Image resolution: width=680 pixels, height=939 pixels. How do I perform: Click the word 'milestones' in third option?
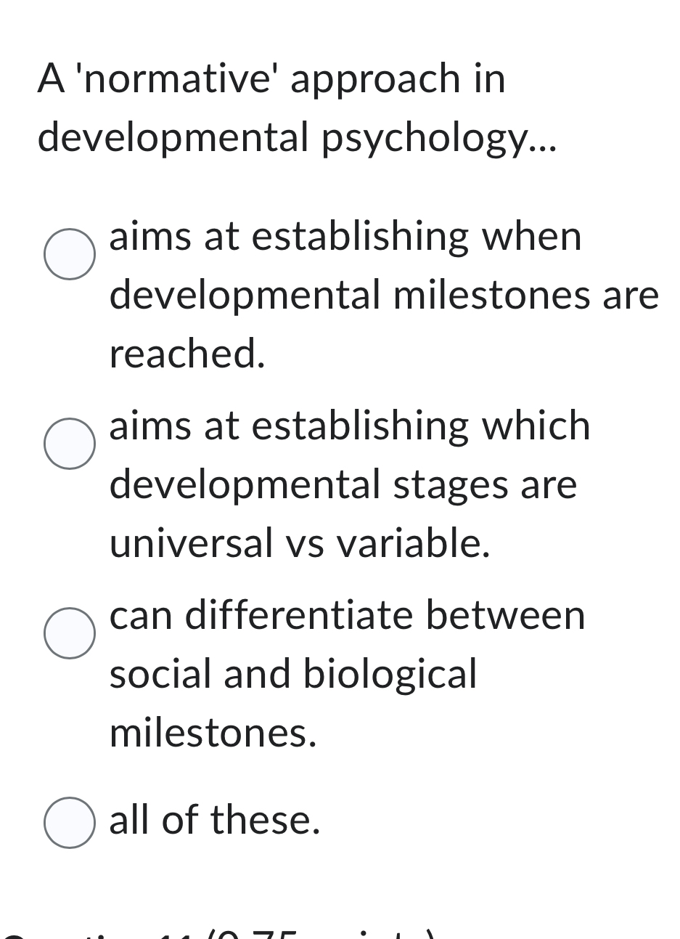coord(212,733)
